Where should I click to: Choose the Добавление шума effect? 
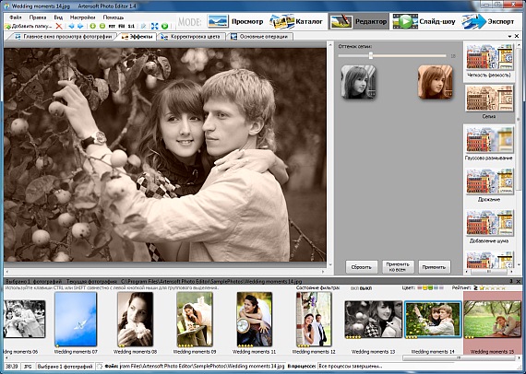pyautogui.click(x=489, y=227)
